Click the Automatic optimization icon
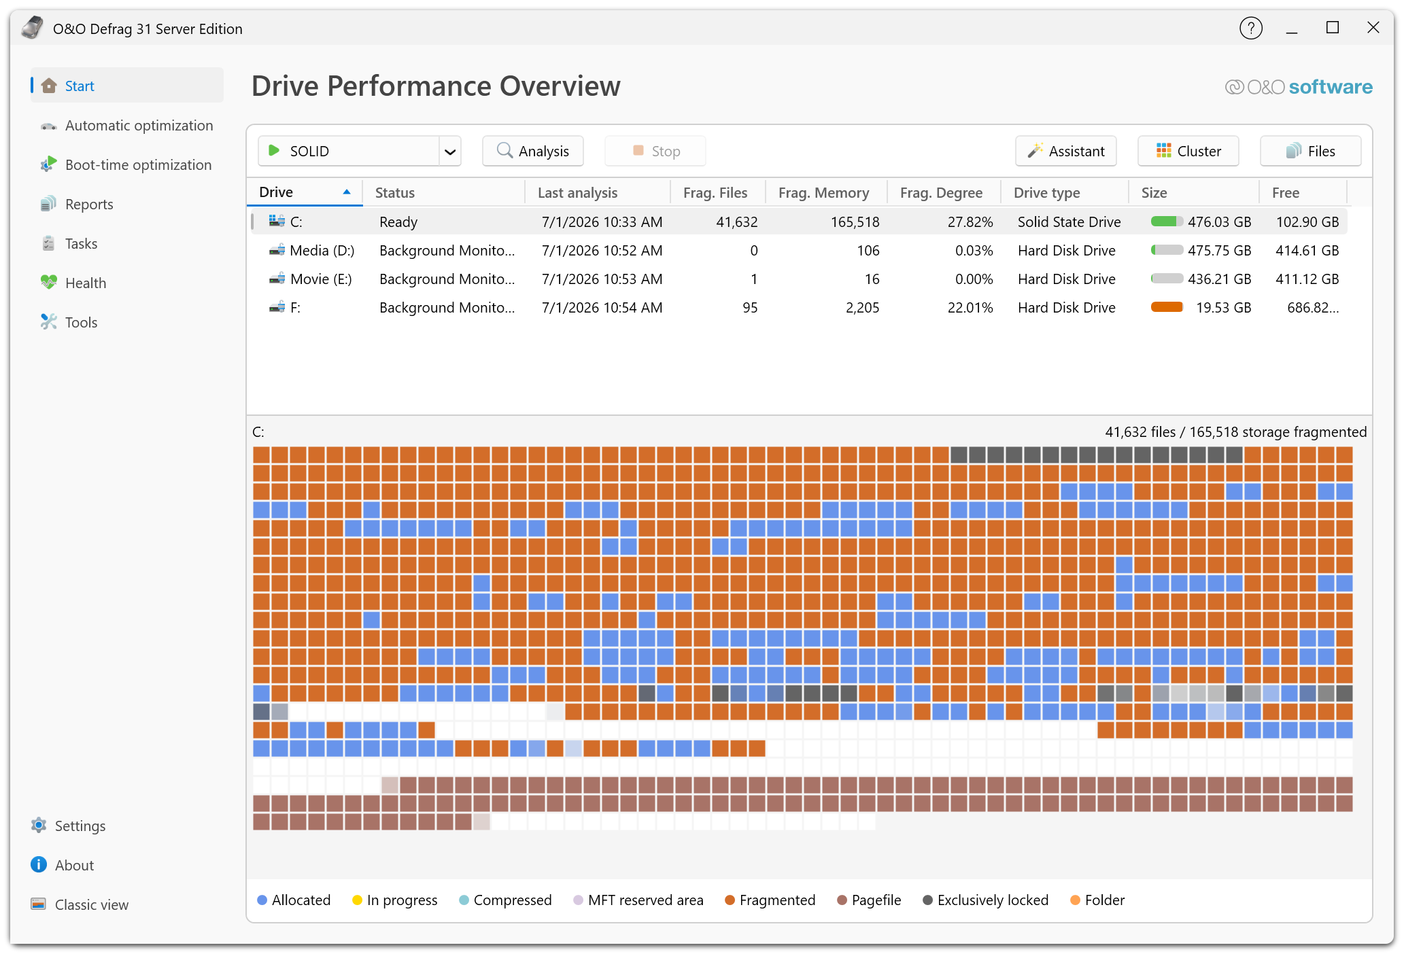 pyautogui.click(x=48, y=126)
